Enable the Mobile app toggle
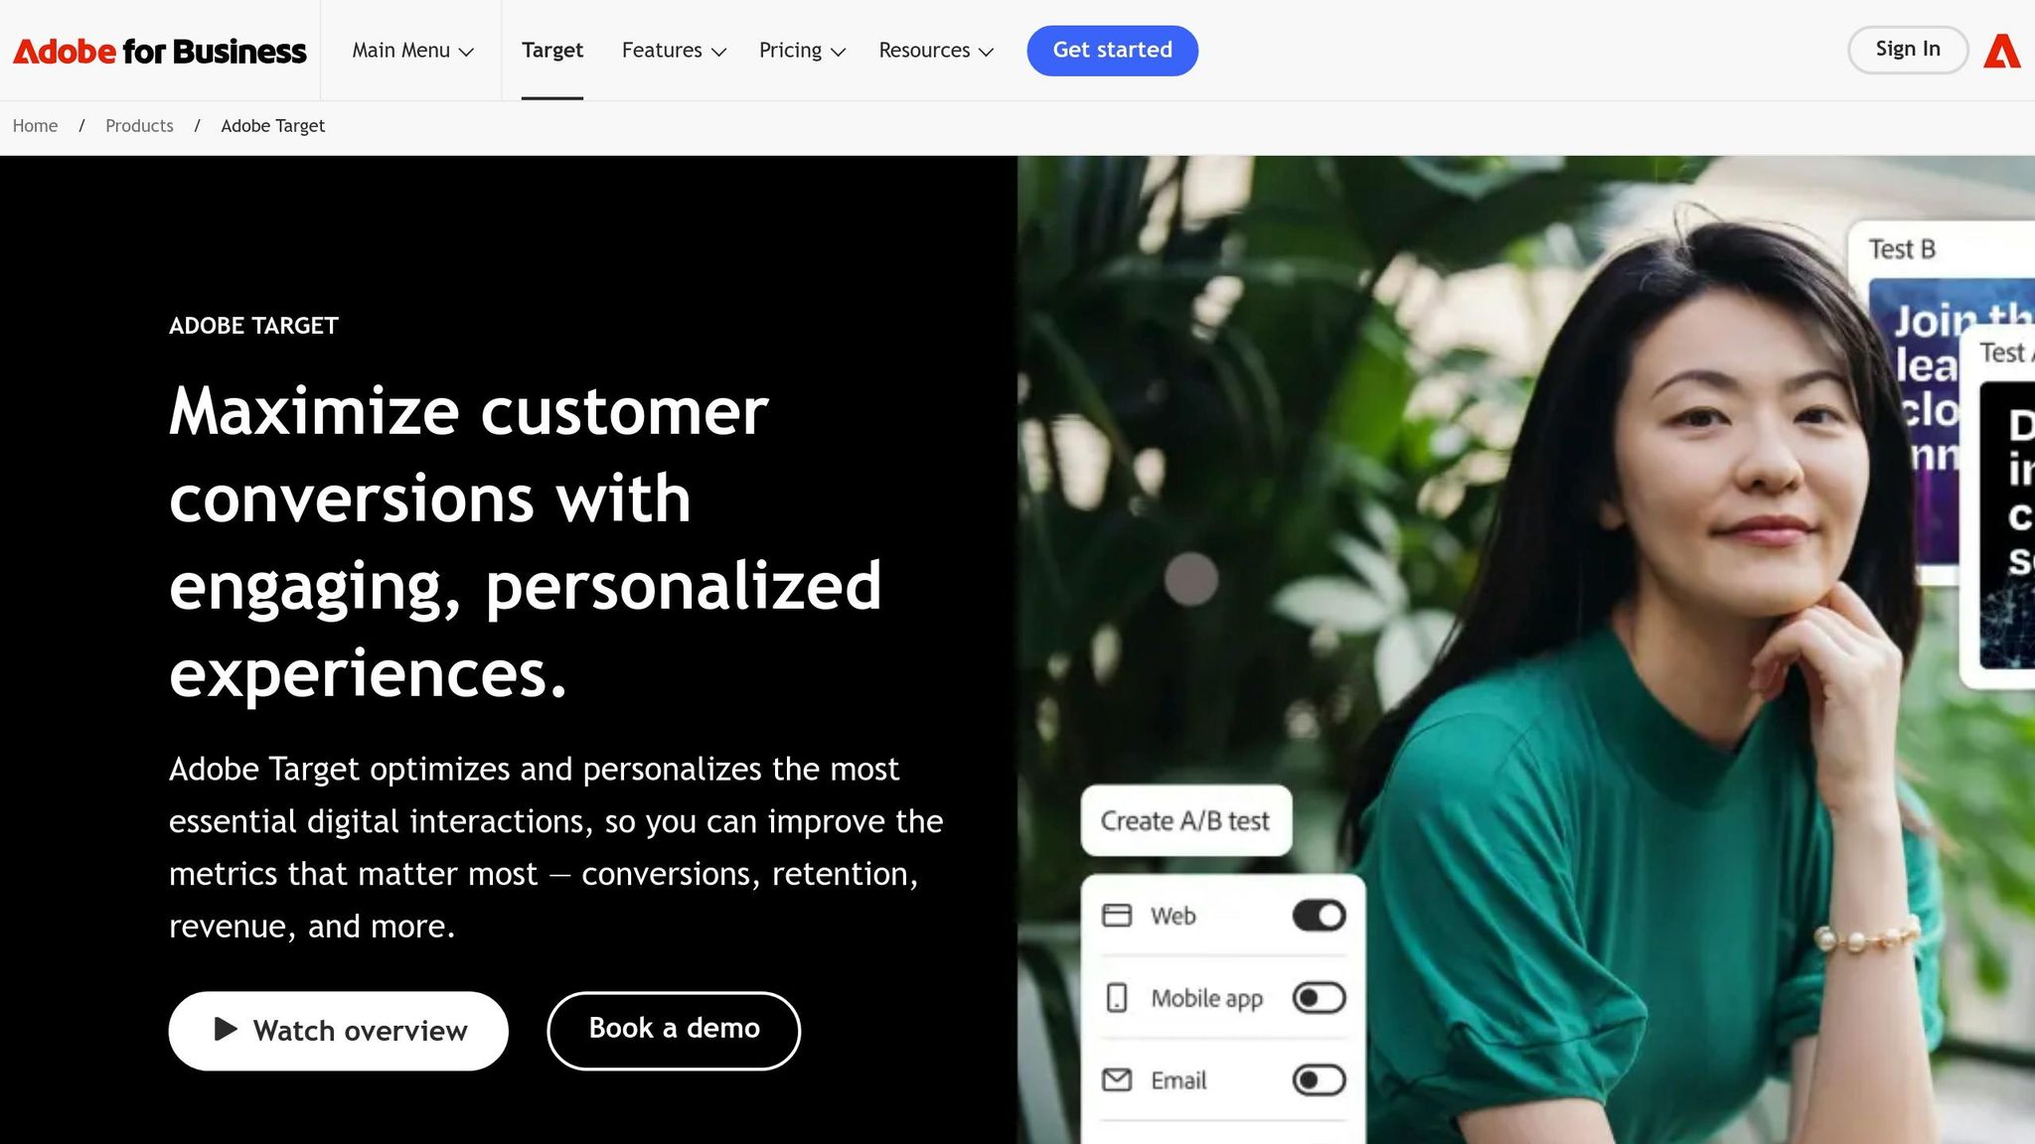Screen dimensions: 2035x1144 point(1319,998)
